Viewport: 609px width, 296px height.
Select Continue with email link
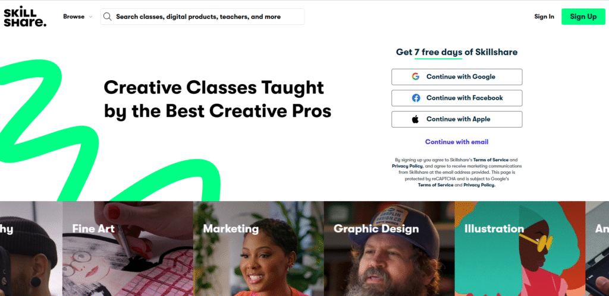[x=457, y=142]
